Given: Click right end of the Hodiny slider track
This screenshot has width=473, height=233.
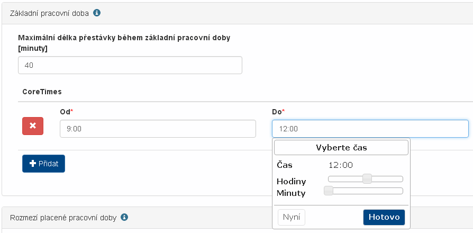Looking at the screenshot, I should point(400,179).
